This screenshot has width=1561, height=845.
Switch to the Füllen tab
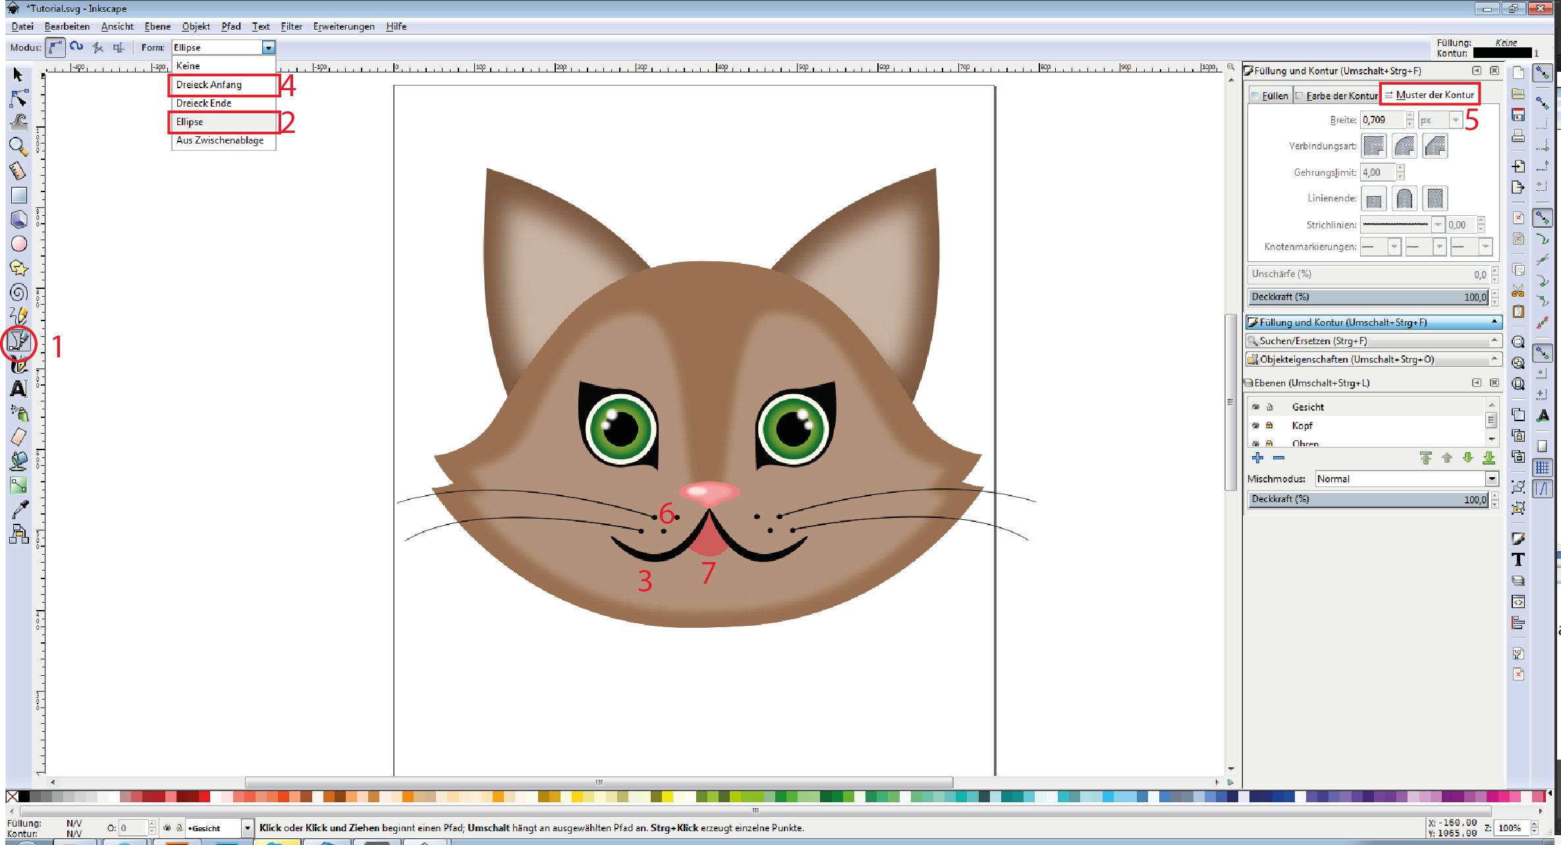[x=1271, y=95]
